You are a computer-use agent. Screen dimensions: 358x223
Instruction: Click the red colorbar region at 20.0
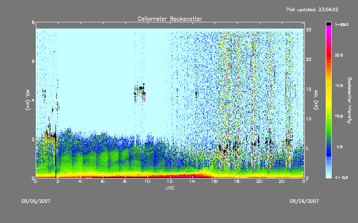(x=328, y=55)
